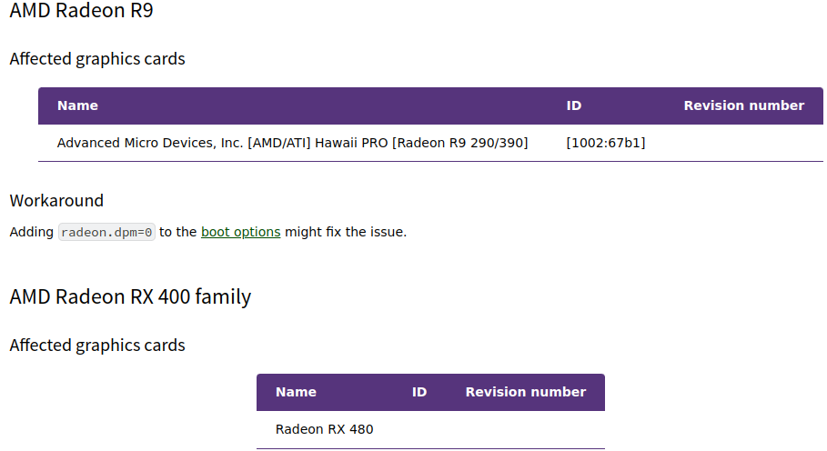Click the second Affected graphics cards subheading
827x451 pixels.
pyautogui.click(x=97, y=346)
